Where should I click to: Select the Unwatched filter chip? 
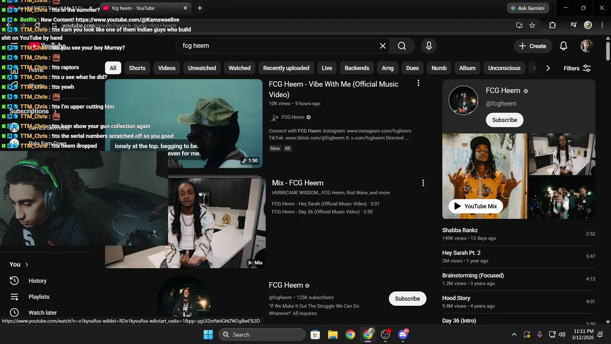coord(202,68)
